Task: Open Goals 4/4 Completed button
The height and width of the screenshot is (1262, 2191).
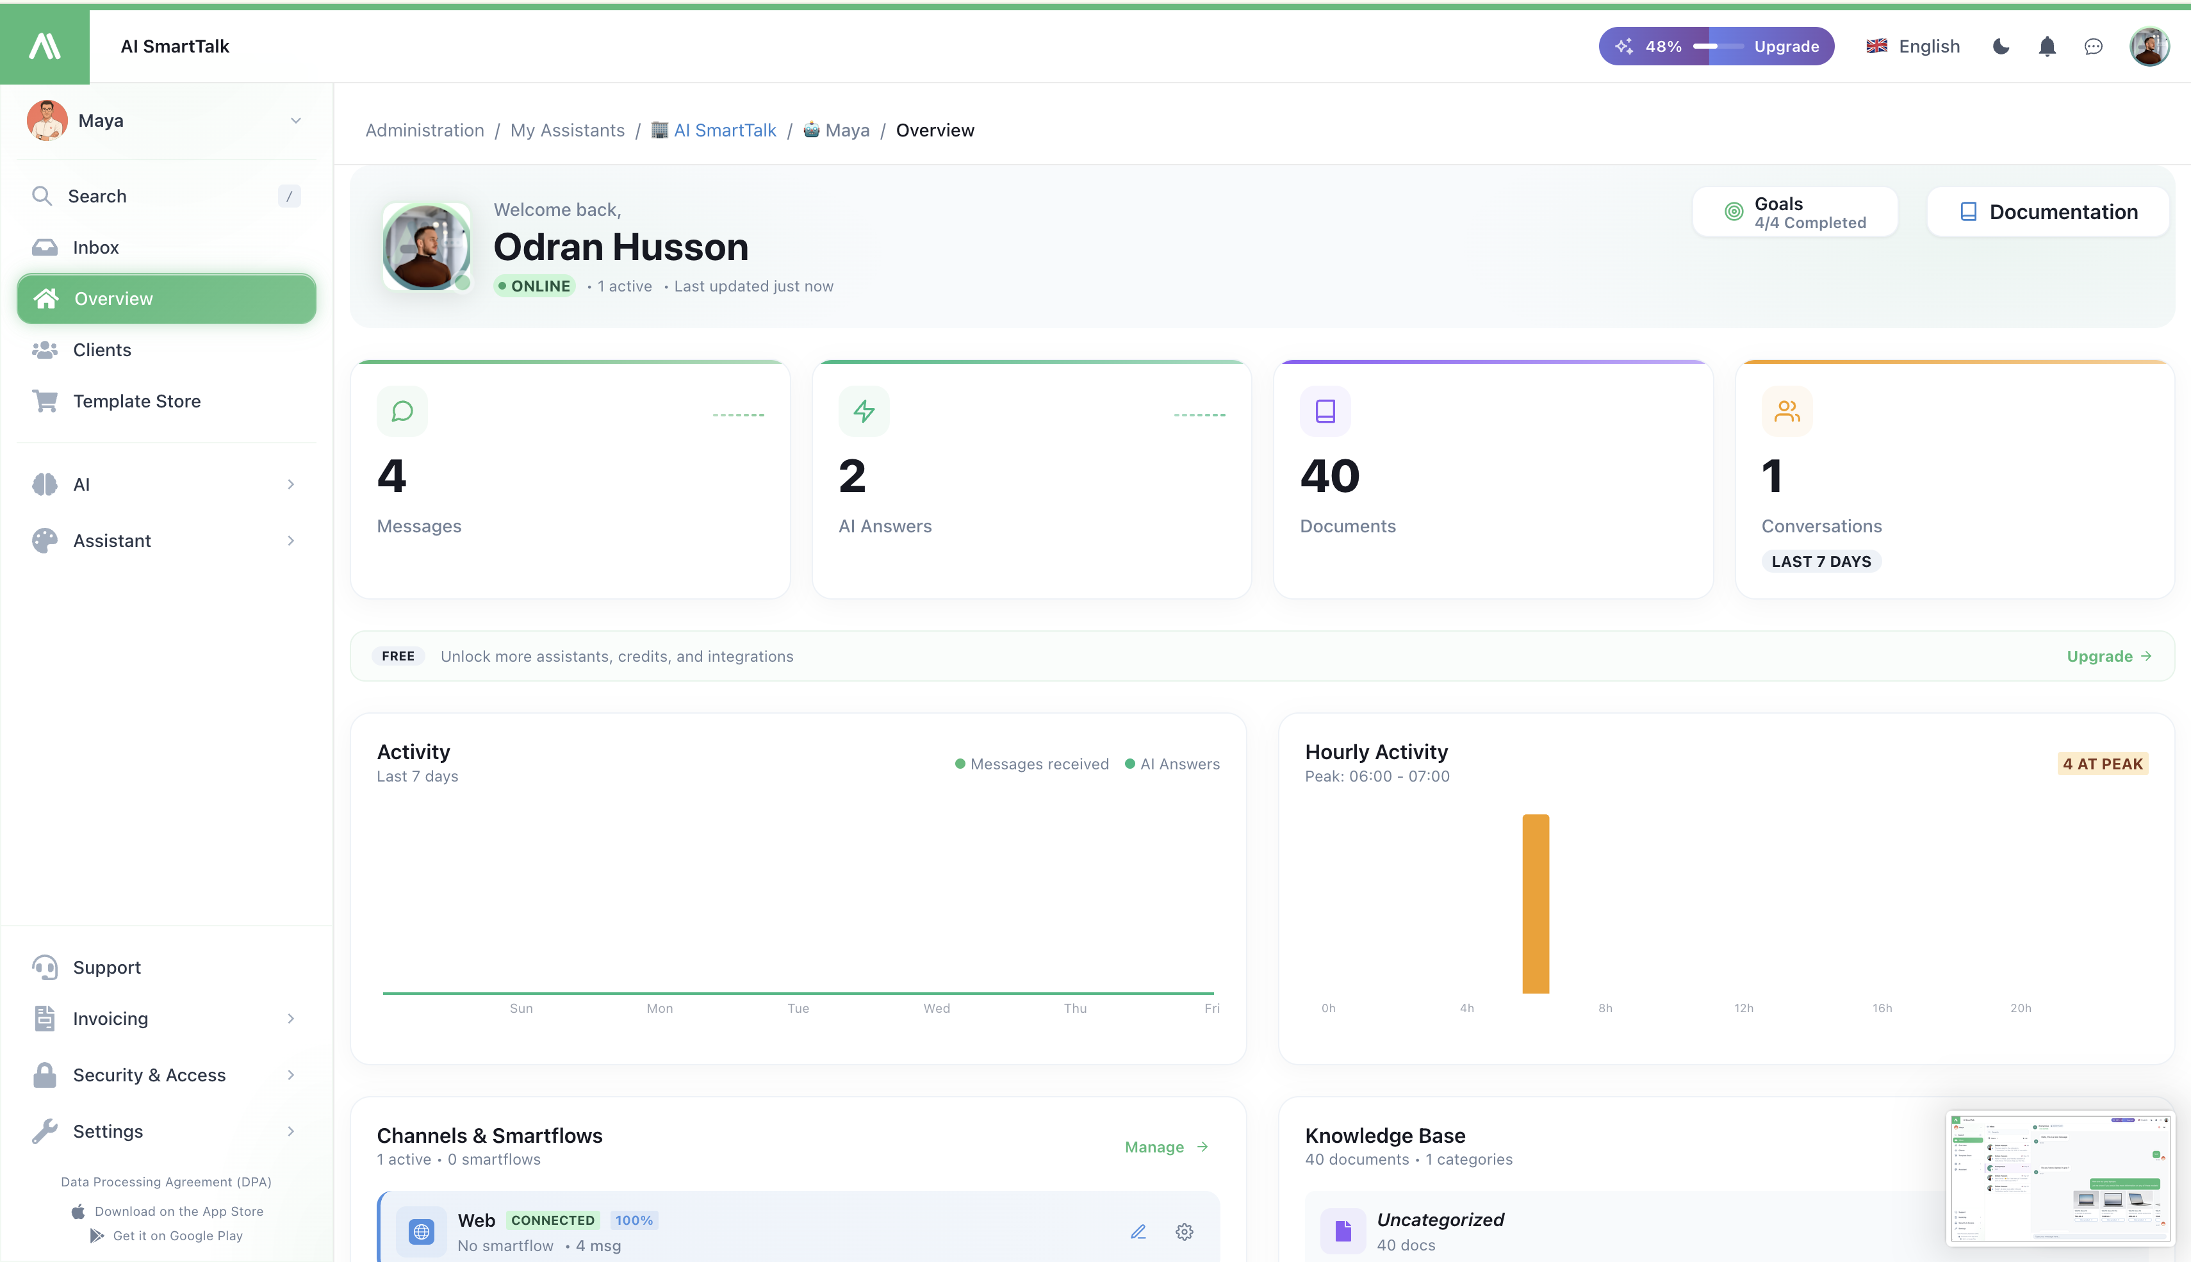Action: pos(1795,211)
